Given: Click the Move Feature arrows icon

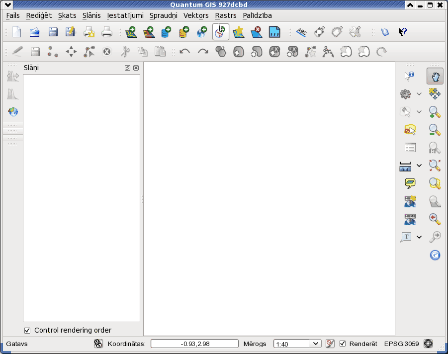Looking at the screenshot, I should [71, 52].
